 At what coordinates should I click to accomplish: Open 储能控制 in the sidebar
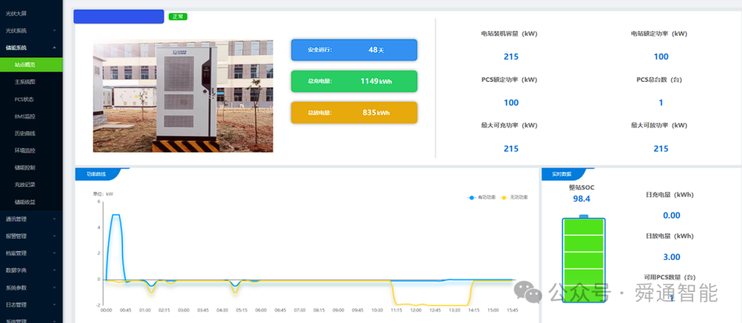pyautogui.click(x=31, y=168)
